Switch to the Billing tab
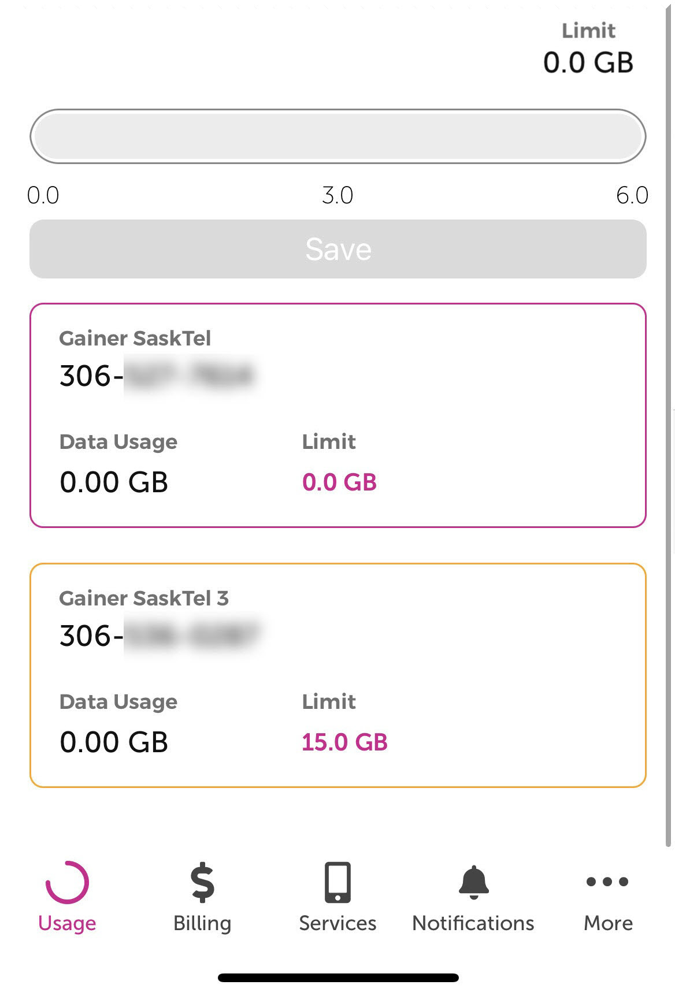Screen dimensions: 675x996 (202, 923)
